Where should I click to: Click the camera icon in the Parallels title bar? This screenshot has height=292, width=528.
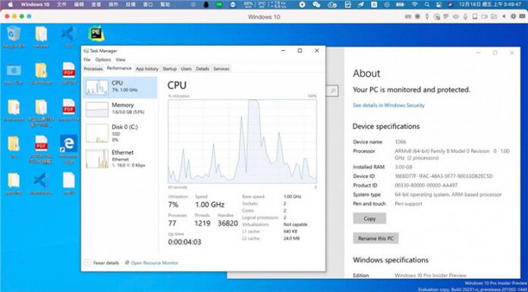click(x=484, y=16)
